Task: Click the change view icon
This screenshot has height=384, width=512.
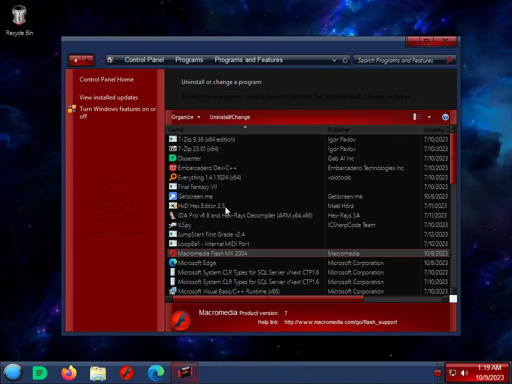Action: (x=417, y=117)
